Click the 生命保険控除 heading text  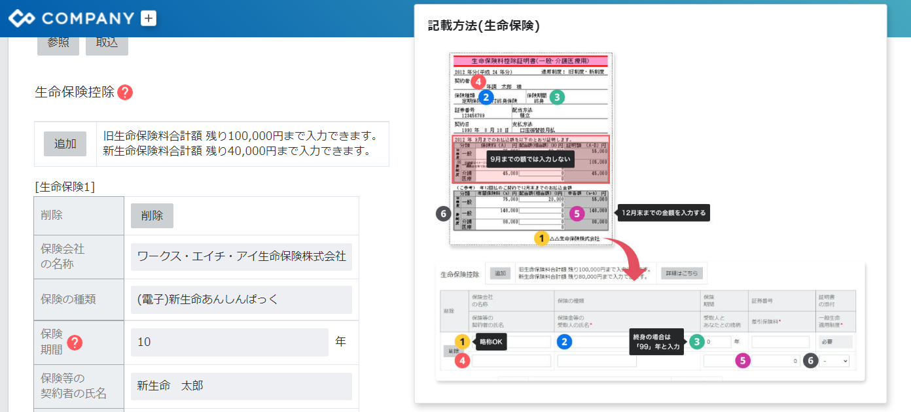[75, 92]
